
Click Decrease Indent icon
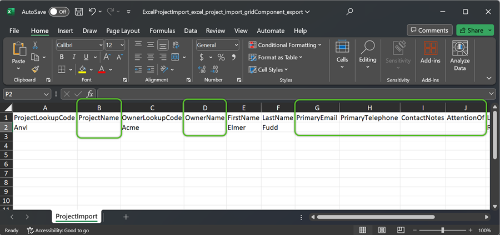(138, 69)
